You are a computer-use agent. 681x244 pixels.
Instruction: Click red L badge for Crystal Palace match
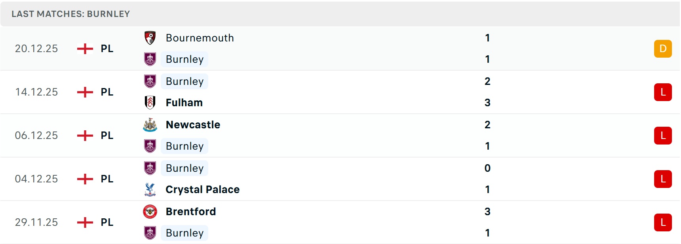pyautogui.click(x=663, y=179)
